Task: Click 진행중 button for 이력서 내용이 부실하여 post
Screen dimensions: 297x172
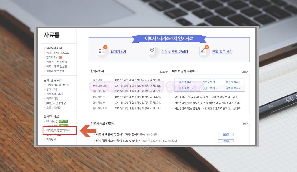Action: pos(225,135)
